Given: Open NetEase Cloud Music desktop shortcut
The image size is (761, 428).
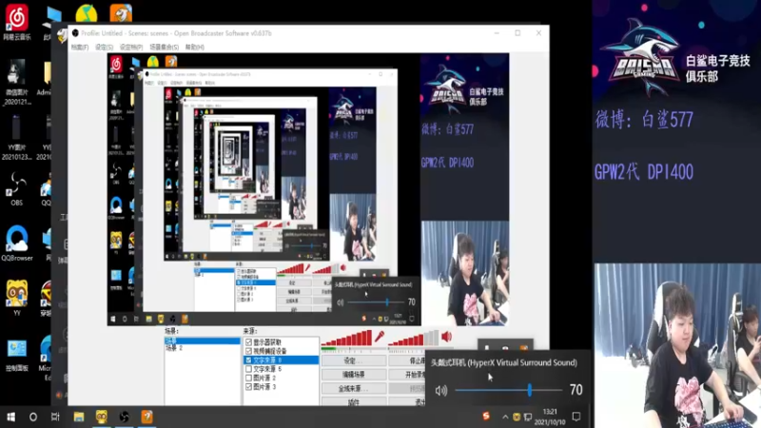Looking at the screenshot, I should 16,22.
